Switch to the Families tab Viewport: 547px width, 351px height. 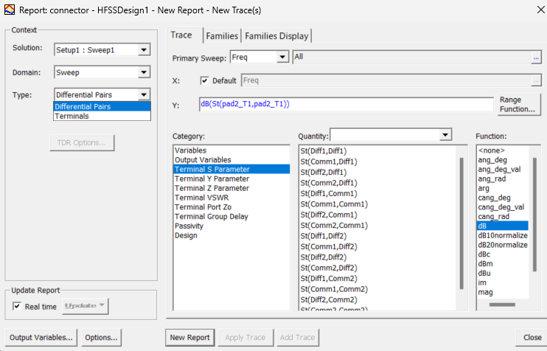click(222, 36)
